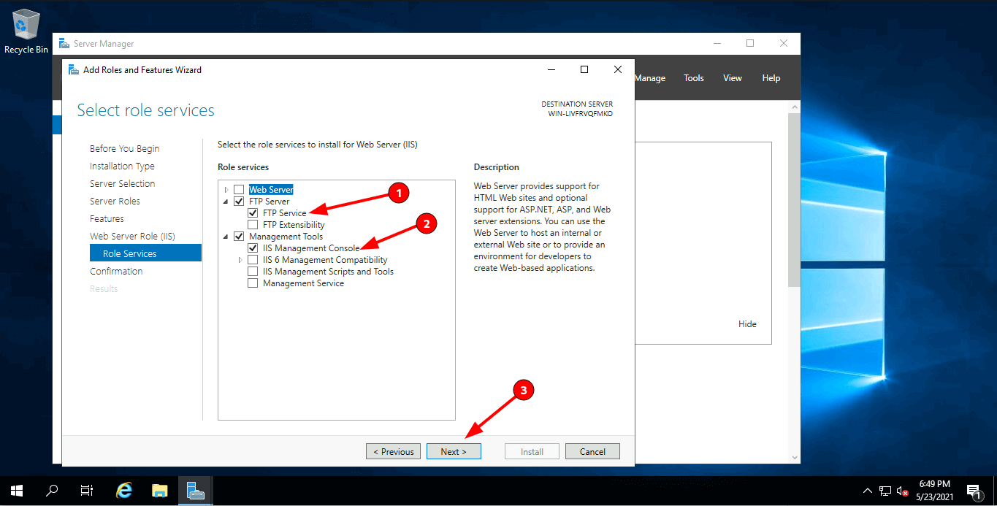Collapse the Management Tools tree node
Screen dimensions: 997x506
point(226,237)
